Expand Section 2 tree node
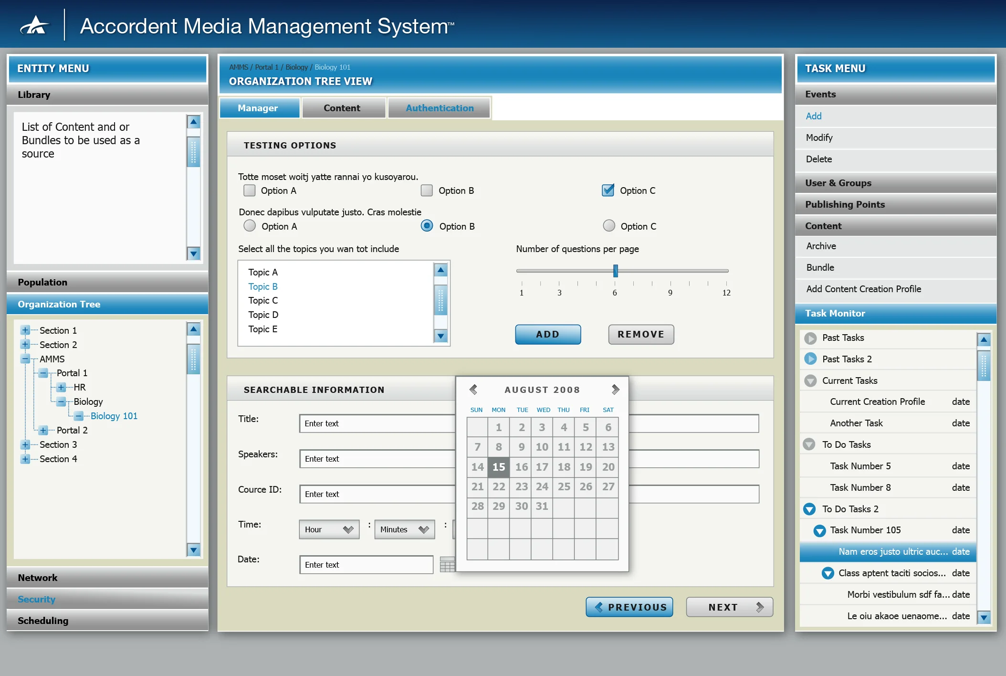This screenshot has height=676, width=1006. (25, 345)
